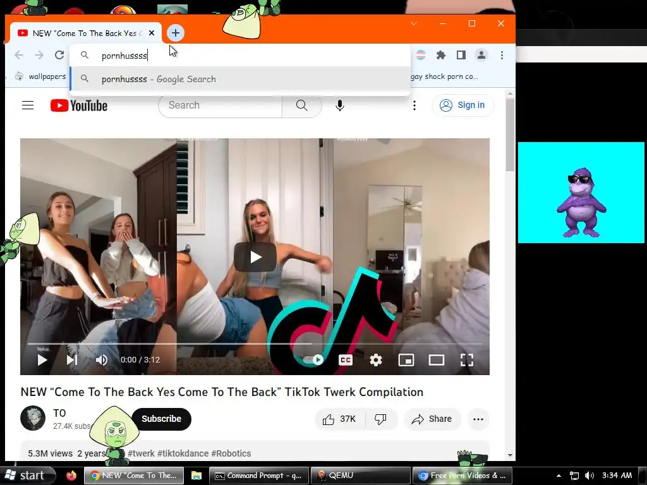The image size is (647, 485).
Task: Open a new browser tab
Action: pyautogui.click(x=176, y=33)
